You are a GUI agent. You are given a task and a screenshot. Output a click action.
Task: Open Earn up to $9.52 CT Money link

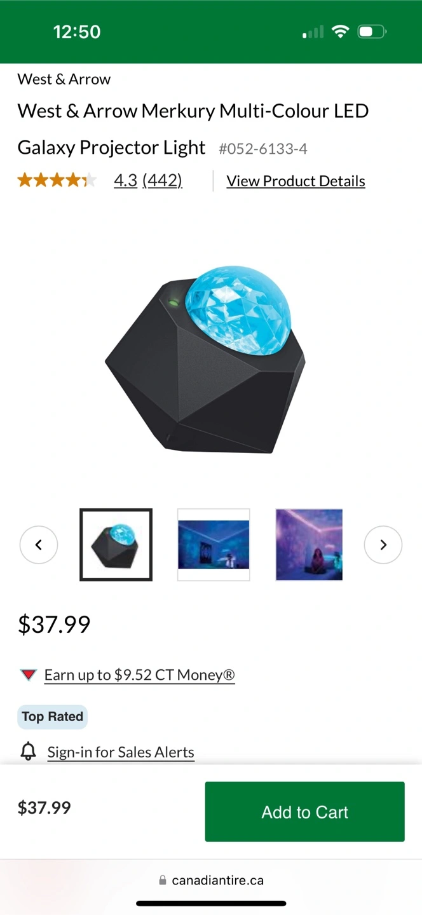(140, 675)
